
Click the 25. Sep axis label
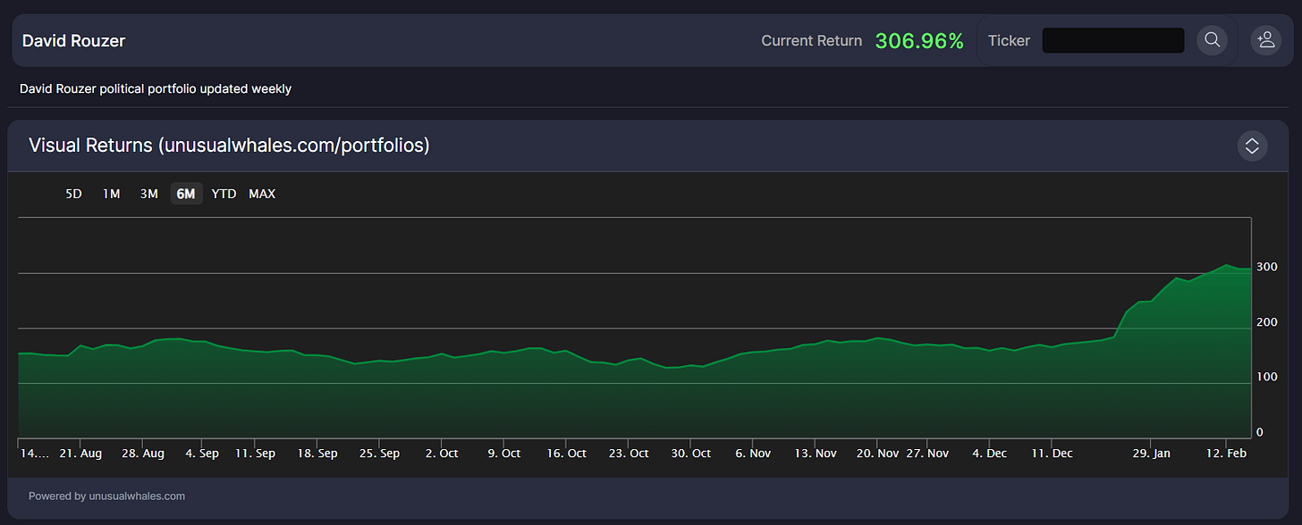point(379,454)
